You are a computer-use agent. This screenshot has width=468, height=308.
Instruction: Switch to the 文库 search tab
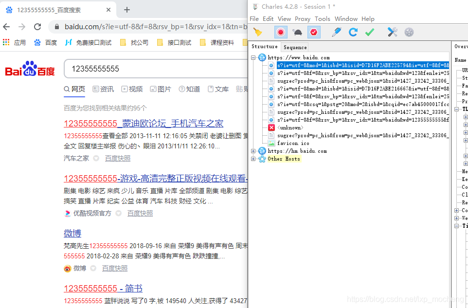tap(218, 89)
